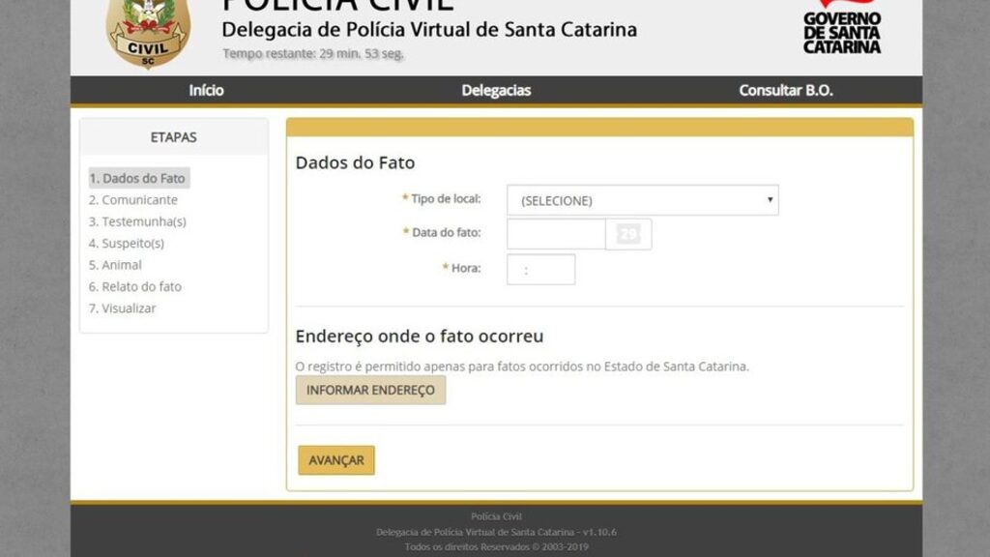The image size is (990, 557).
Task: Click the Polícia Civil badge logo
Action: 148,32
